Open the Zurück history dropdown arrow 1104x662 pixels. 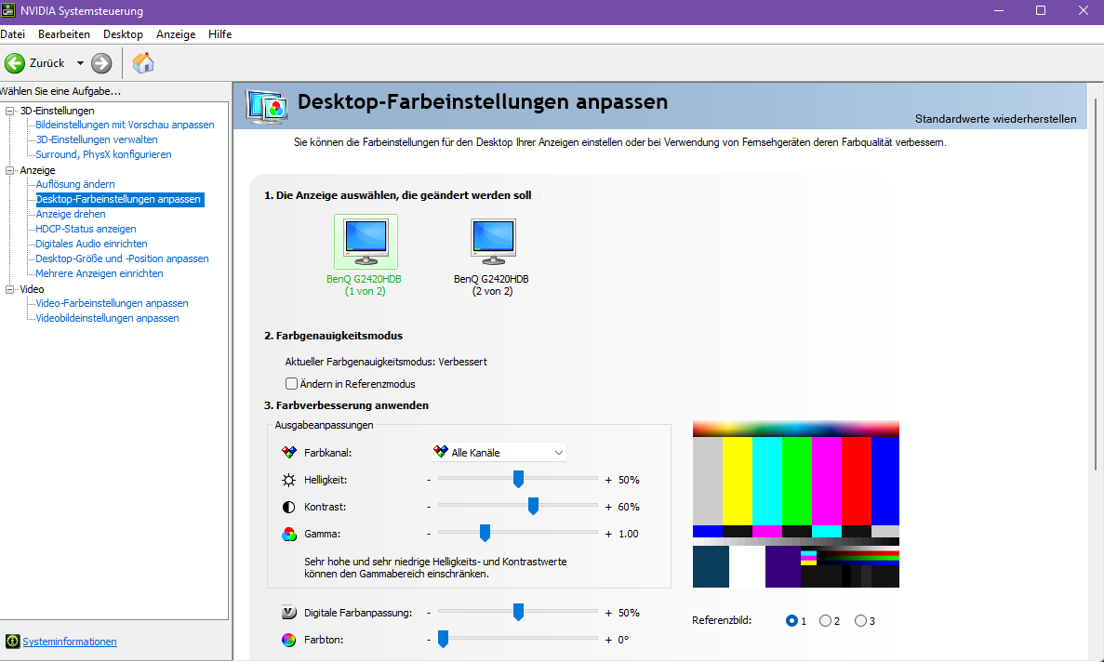coord(80,63)
